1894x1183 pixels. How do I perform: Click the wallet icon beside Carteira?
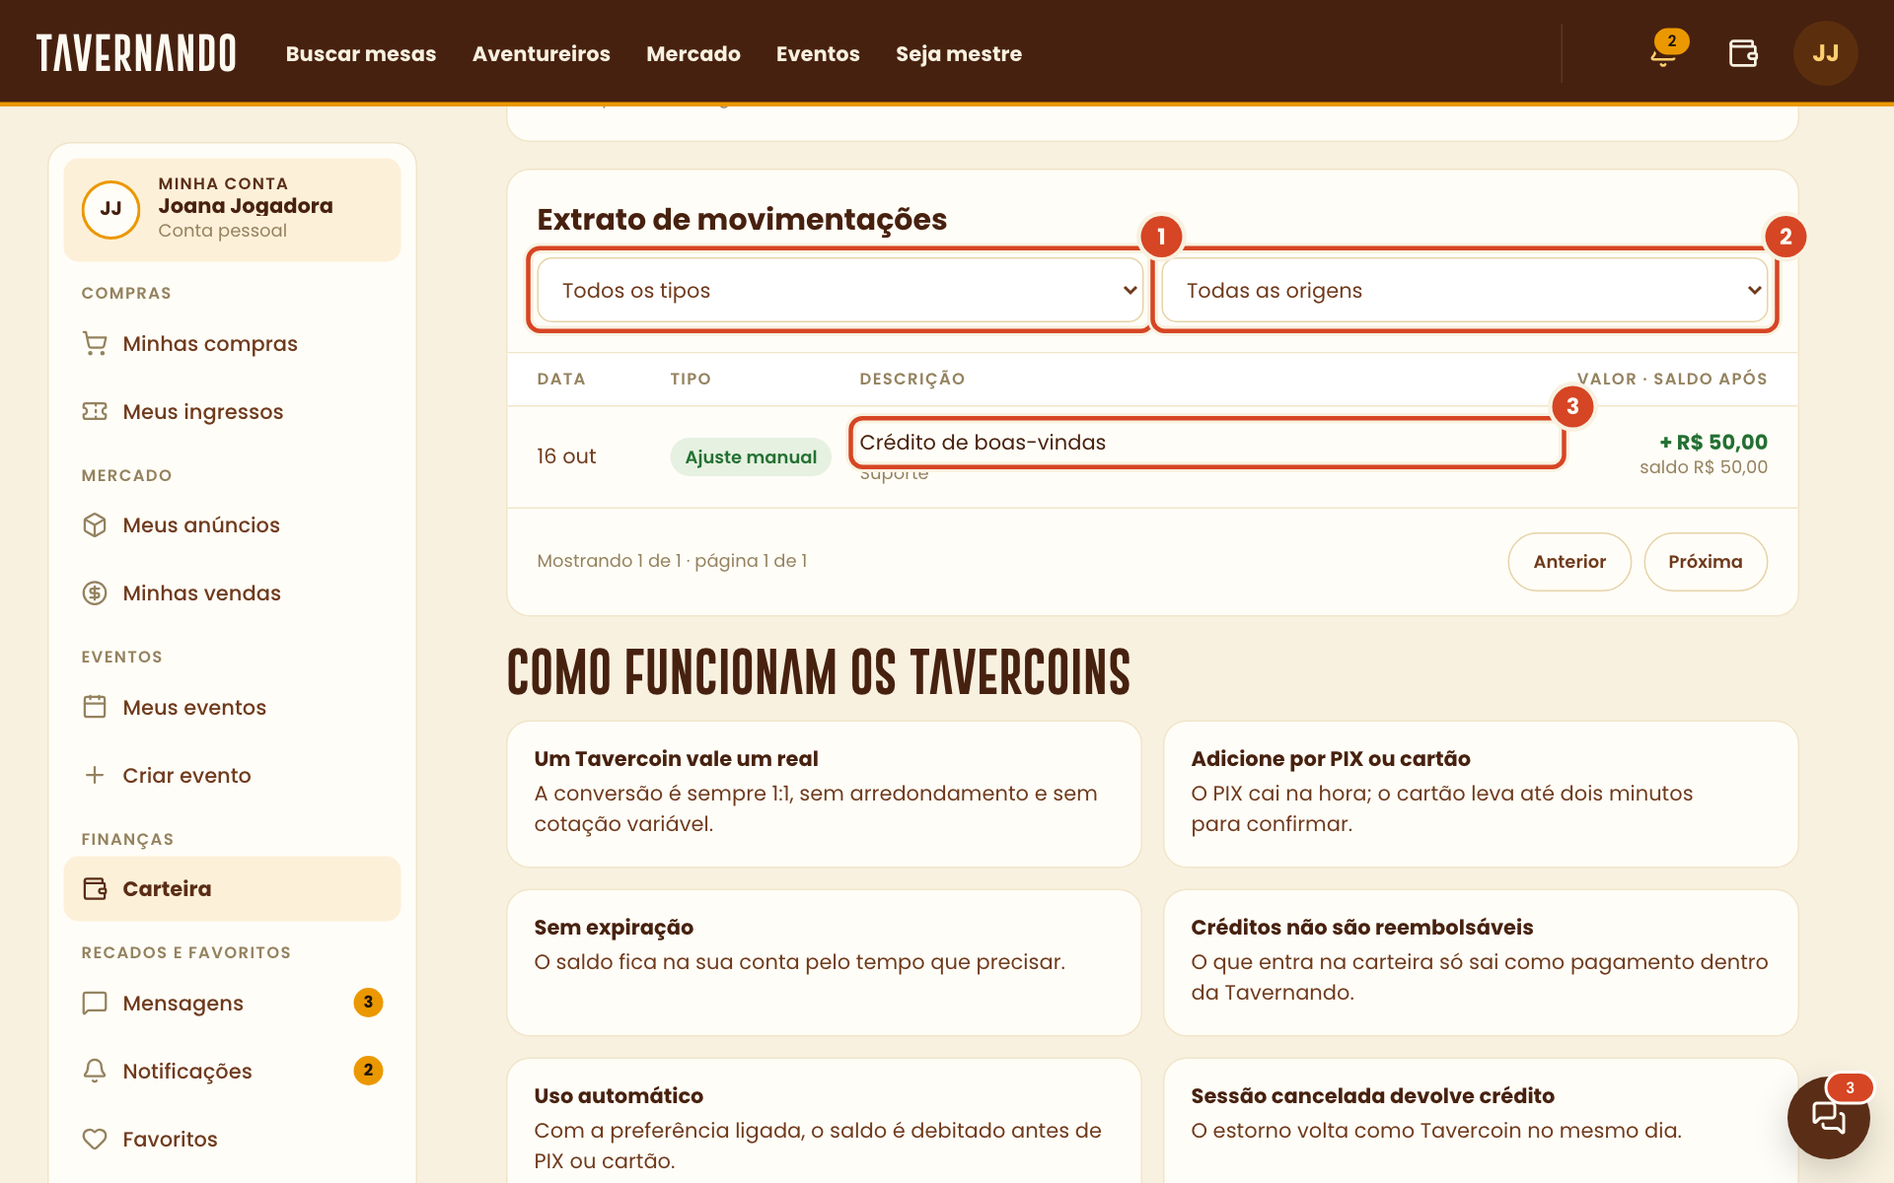pyautogui.click(x=95, y=888)
